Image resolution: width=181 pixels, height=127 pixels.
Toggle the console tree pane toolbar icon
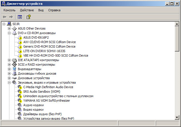tap(20, 17)
